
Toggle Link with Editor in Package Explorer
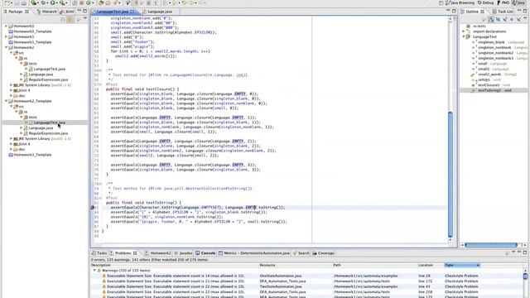point(70,20)
